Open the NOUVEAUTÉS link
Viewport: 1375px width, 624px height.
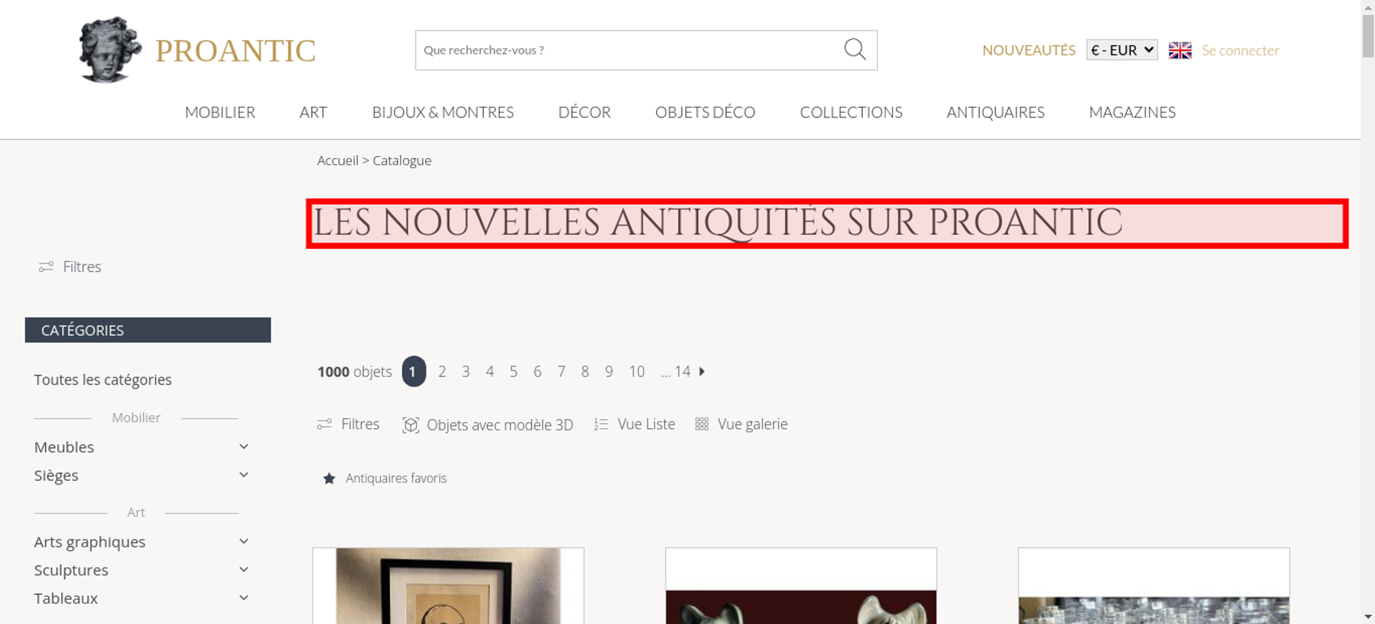click(1028, 50)
